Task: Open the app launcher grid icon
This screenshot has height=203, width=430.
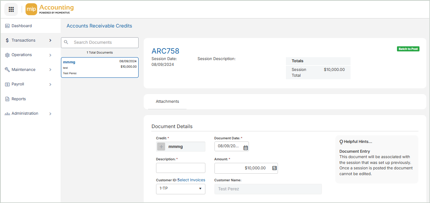Action: 11,9
